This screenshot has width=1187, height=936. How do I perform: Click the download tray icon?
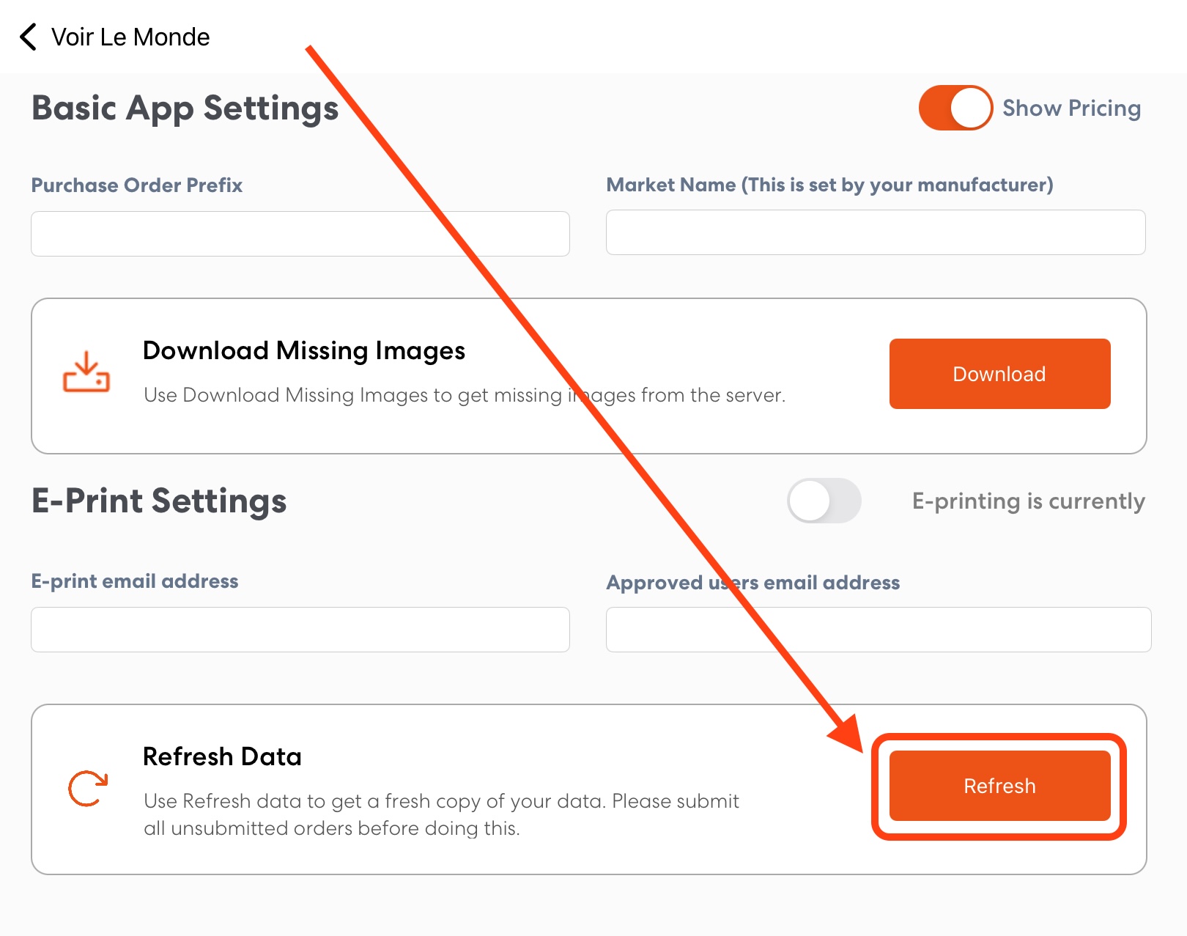click(86, 372)
